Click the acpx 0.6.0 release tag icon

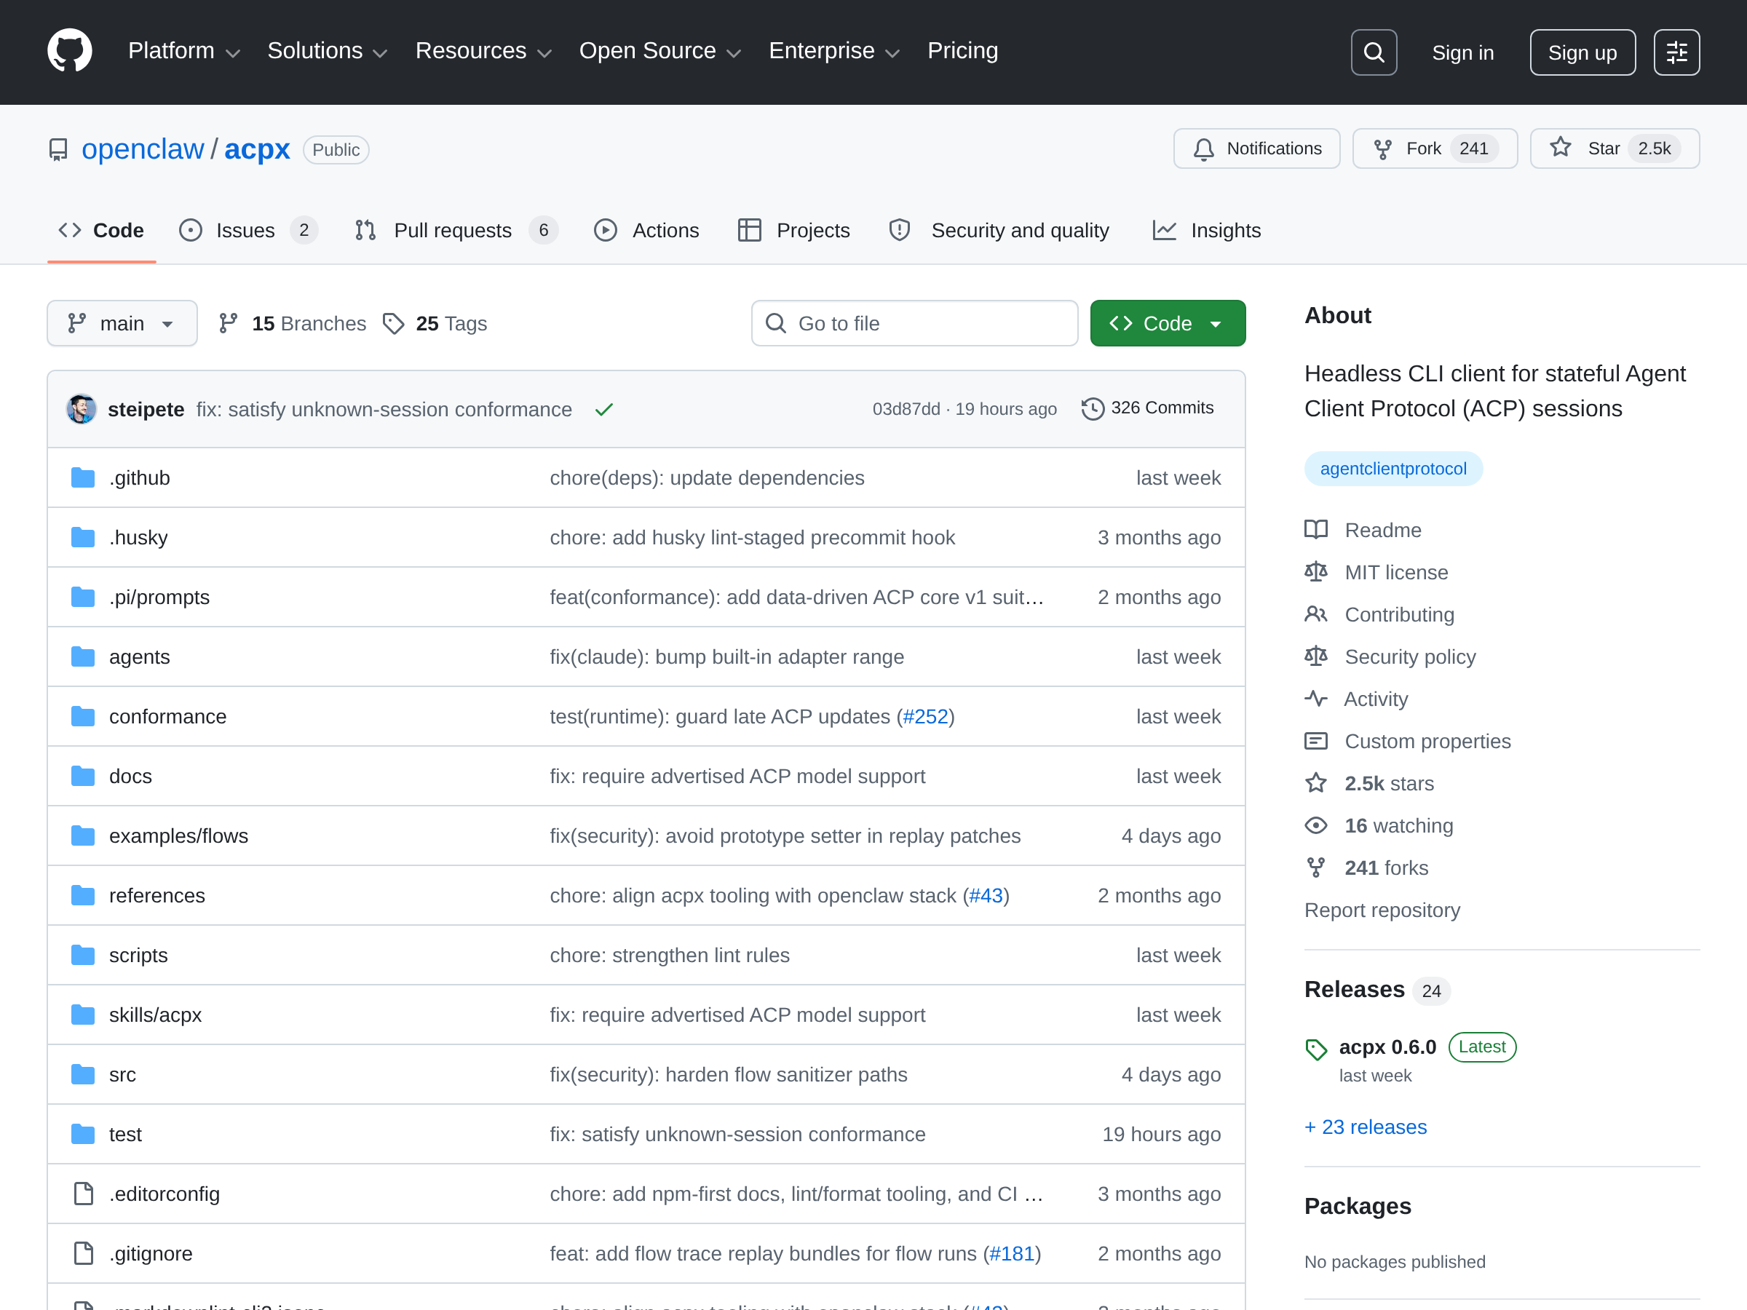click(x=1316, y=1049)
